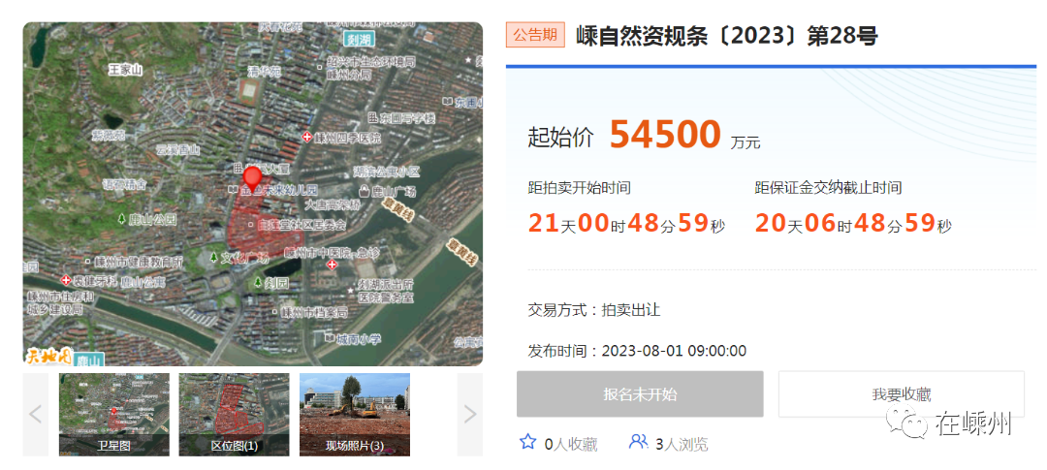Screen dimensions: 1047x470
Task: Click the 天地图 logo on the map
Action: [x=48, y=356]
